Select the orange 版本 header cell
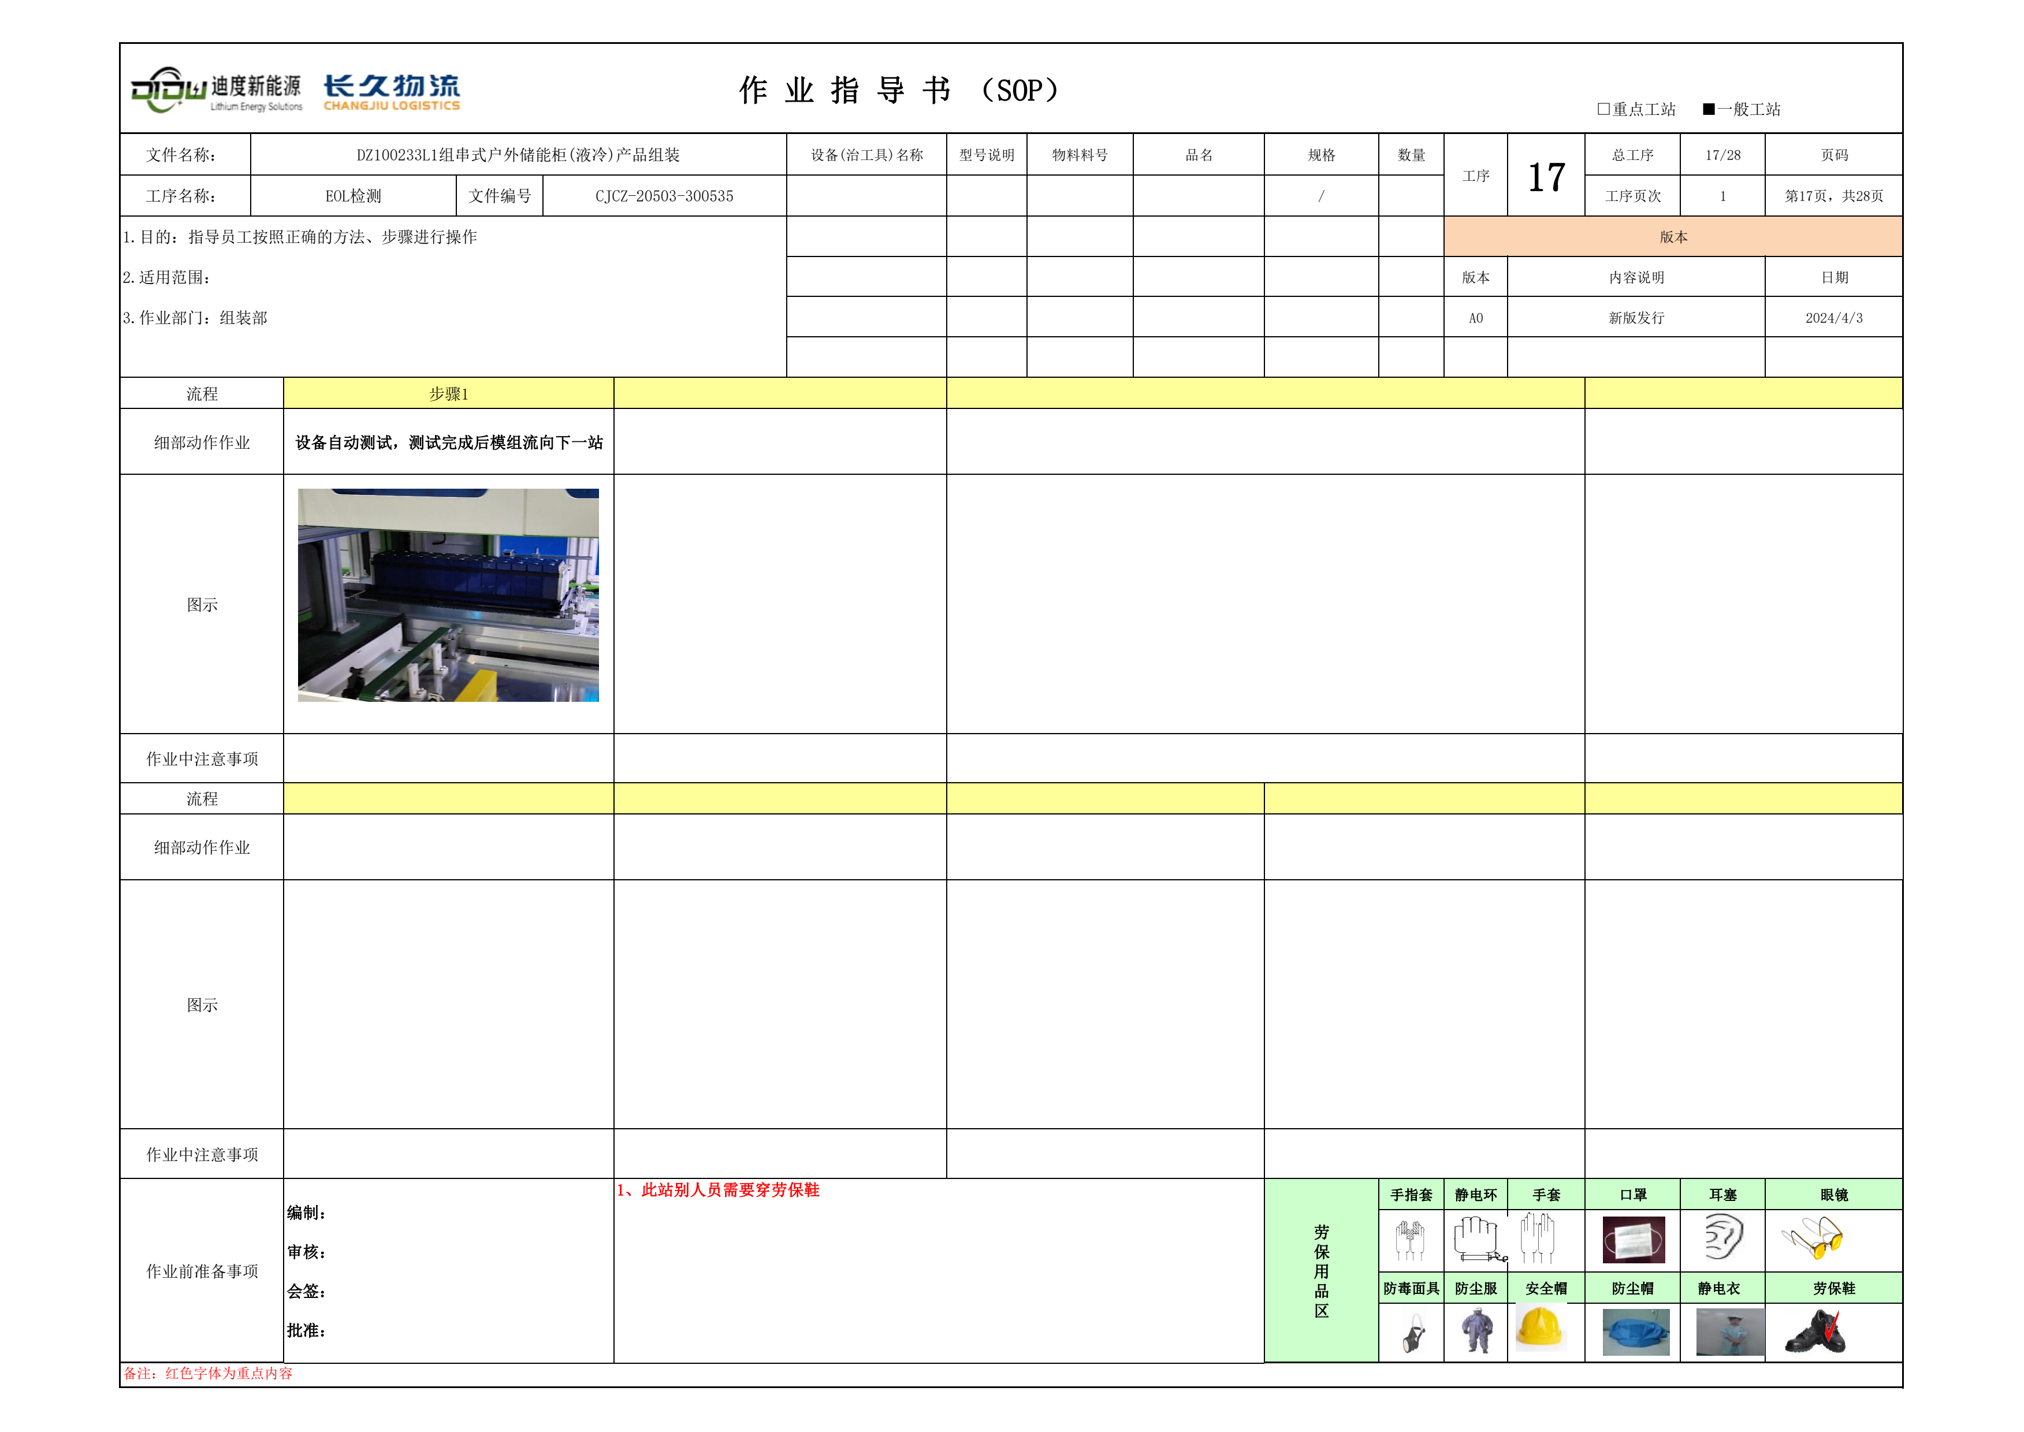 click(1672, 236)
